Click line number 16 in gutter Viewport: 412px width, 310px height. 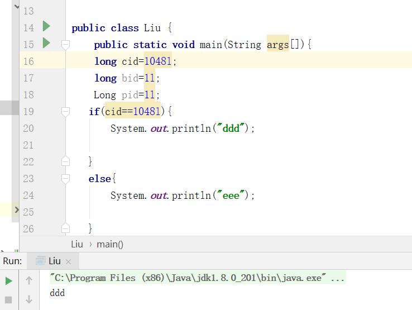(x=28, y=61)
